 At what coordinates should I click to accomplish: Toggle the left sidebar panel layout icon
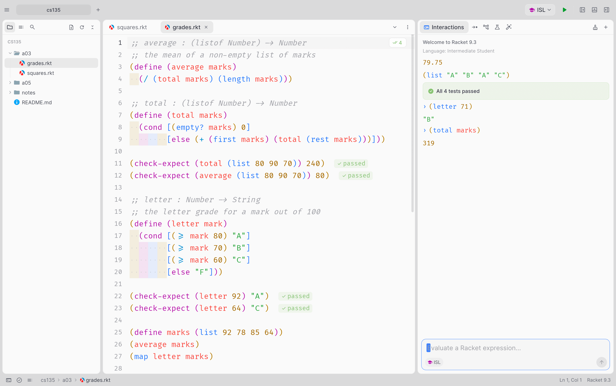pos(582,10)
